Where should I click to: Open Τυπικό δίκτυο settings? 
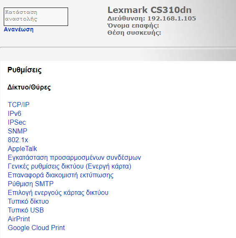[x=28, y=202]
